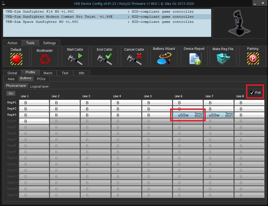Screen dimensions: 268x206
Task: Open the Bootloader recycle icon
Action: 45,59
